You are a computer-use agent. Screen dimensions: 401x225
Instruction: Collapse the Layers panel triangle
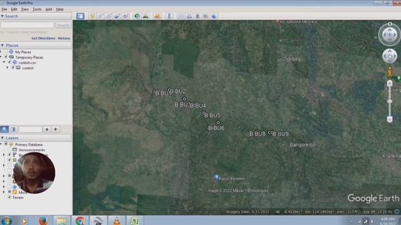[x=3, y=138]
